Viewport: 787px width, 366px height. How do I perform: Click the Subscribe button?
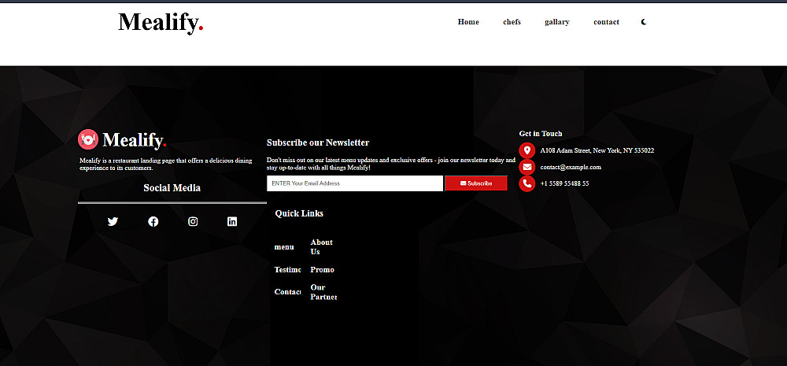pyautogui.click(x=476, y=183)
